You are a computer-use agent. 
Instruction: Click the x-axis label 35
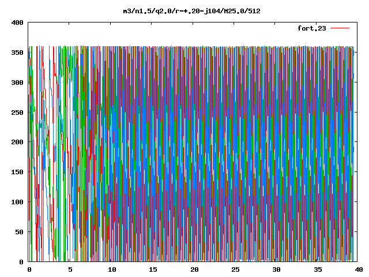[x=318, y=269]
